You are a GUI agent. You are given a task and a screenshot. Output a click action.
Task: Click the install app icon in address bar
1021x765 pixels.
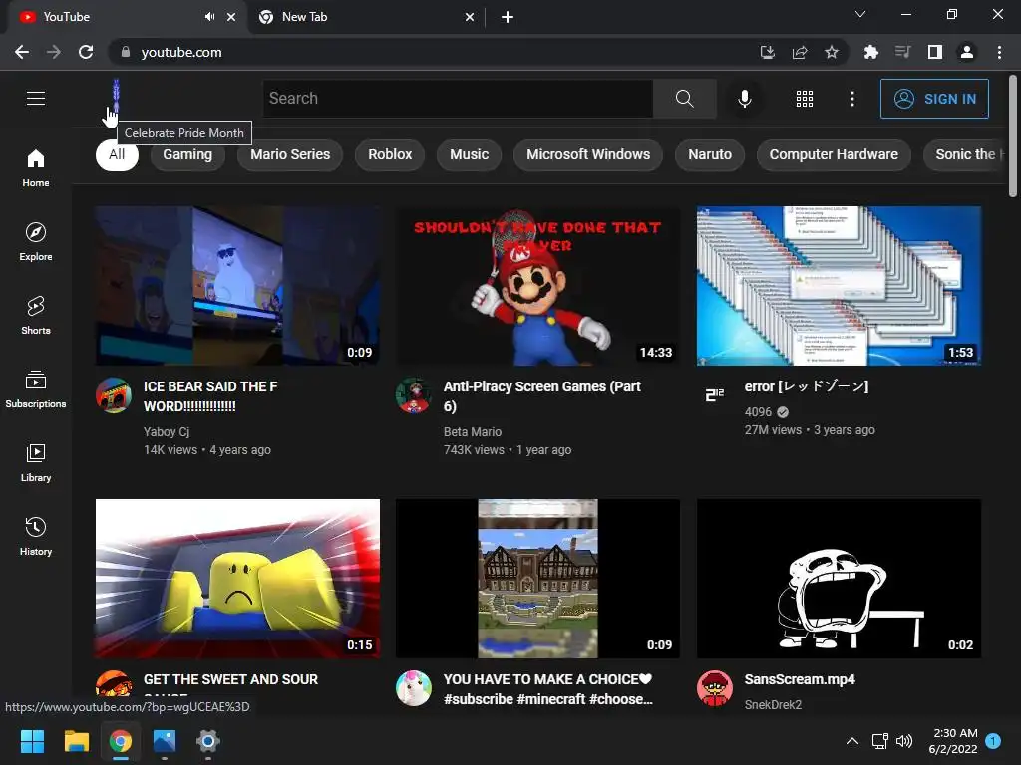pyautogui.click(x=768, y=52)
